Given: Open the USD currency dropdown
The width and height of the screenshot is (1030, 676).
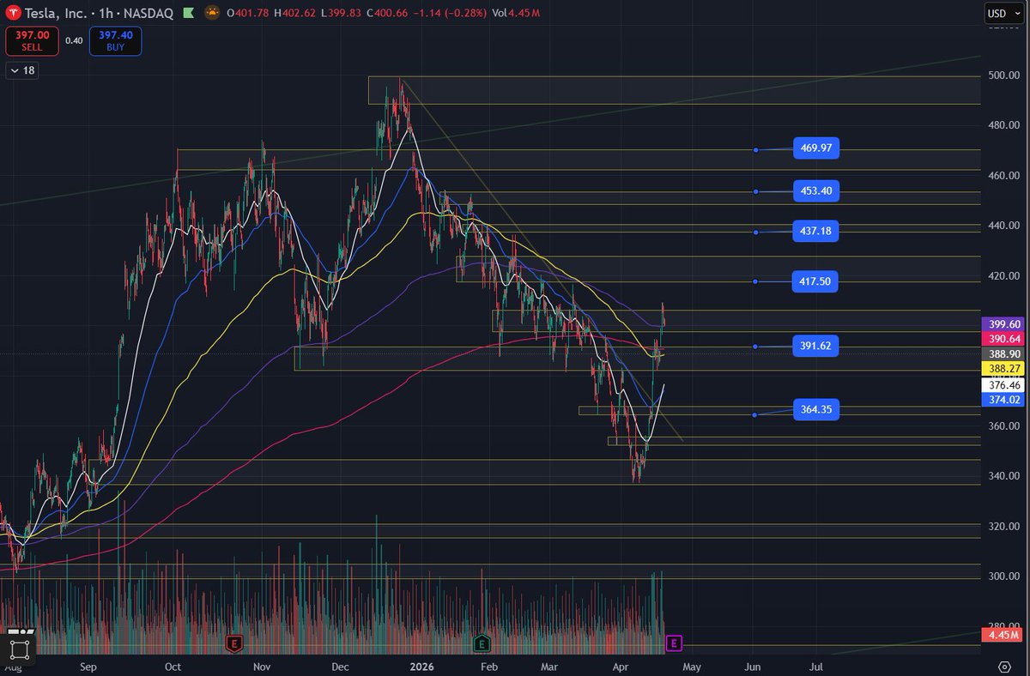Looking at the screenshot, I should [x=1003, y=13].
